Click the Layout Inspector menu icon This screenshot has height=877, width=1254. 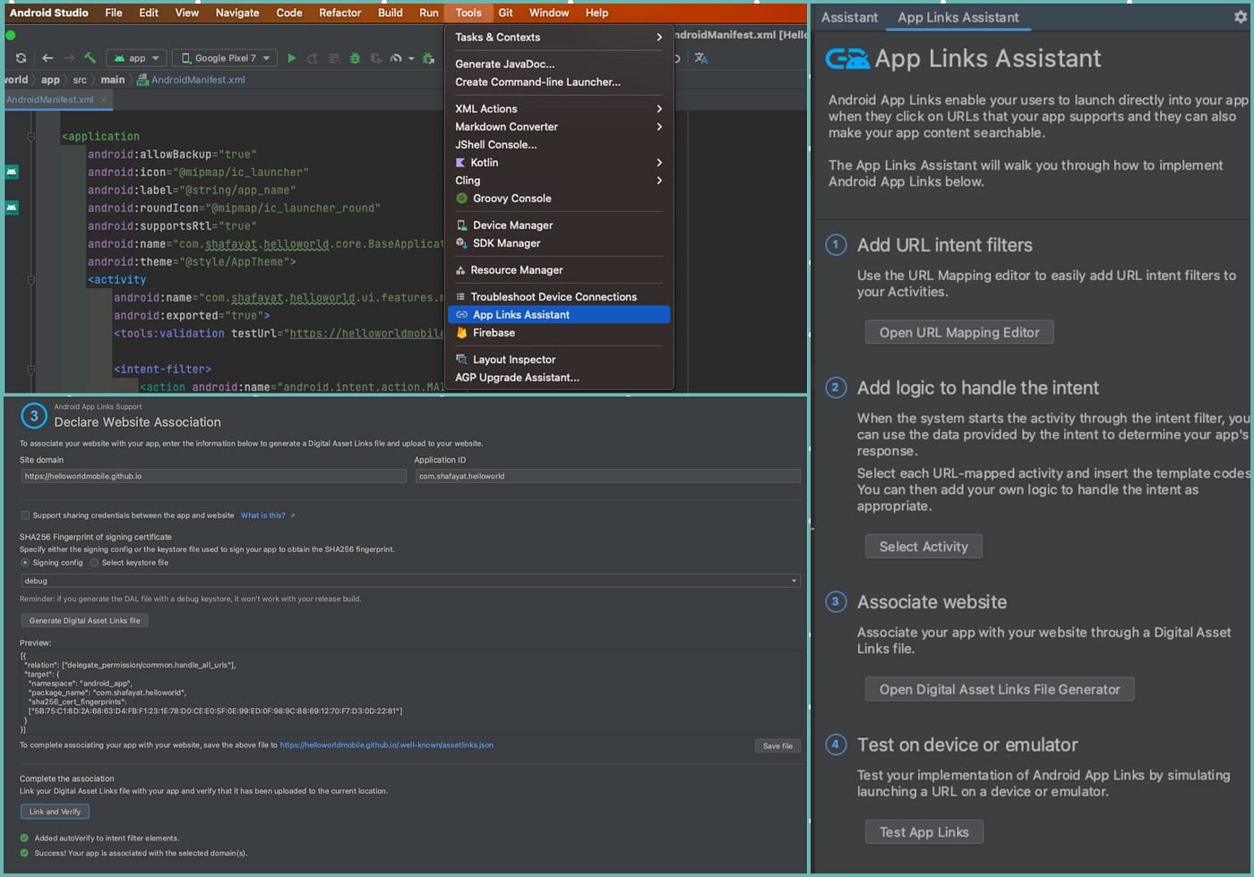461,360
